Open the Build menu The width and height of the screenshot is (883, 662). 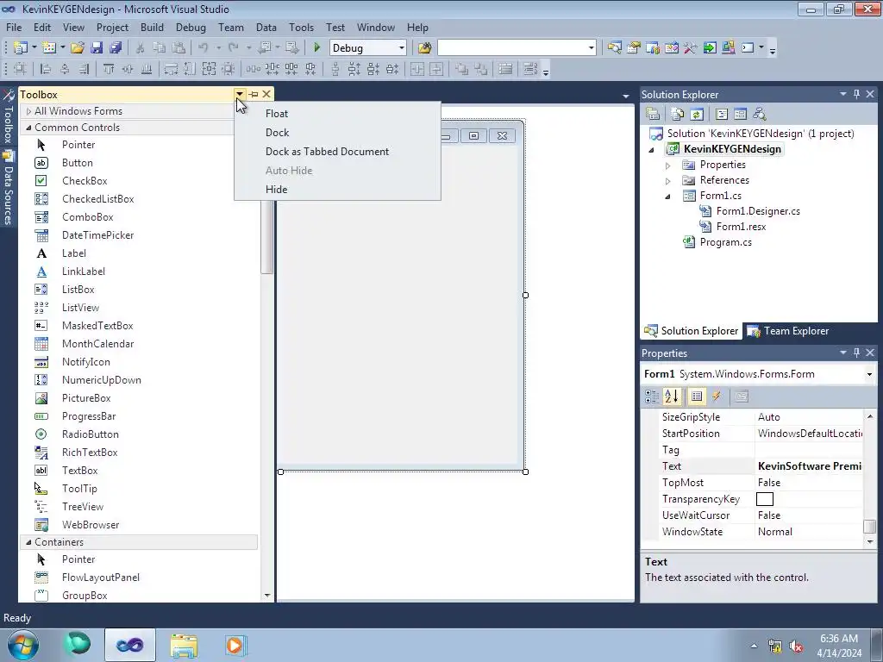[x=152, y=27]
